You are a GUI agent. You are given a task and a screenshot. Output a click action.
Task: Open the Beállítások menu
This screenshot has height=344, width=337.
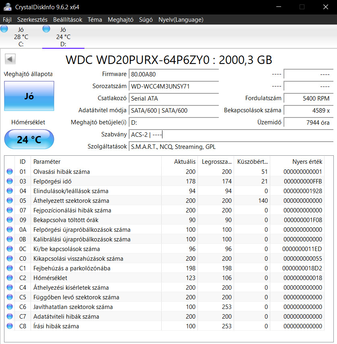pos(68,20)
